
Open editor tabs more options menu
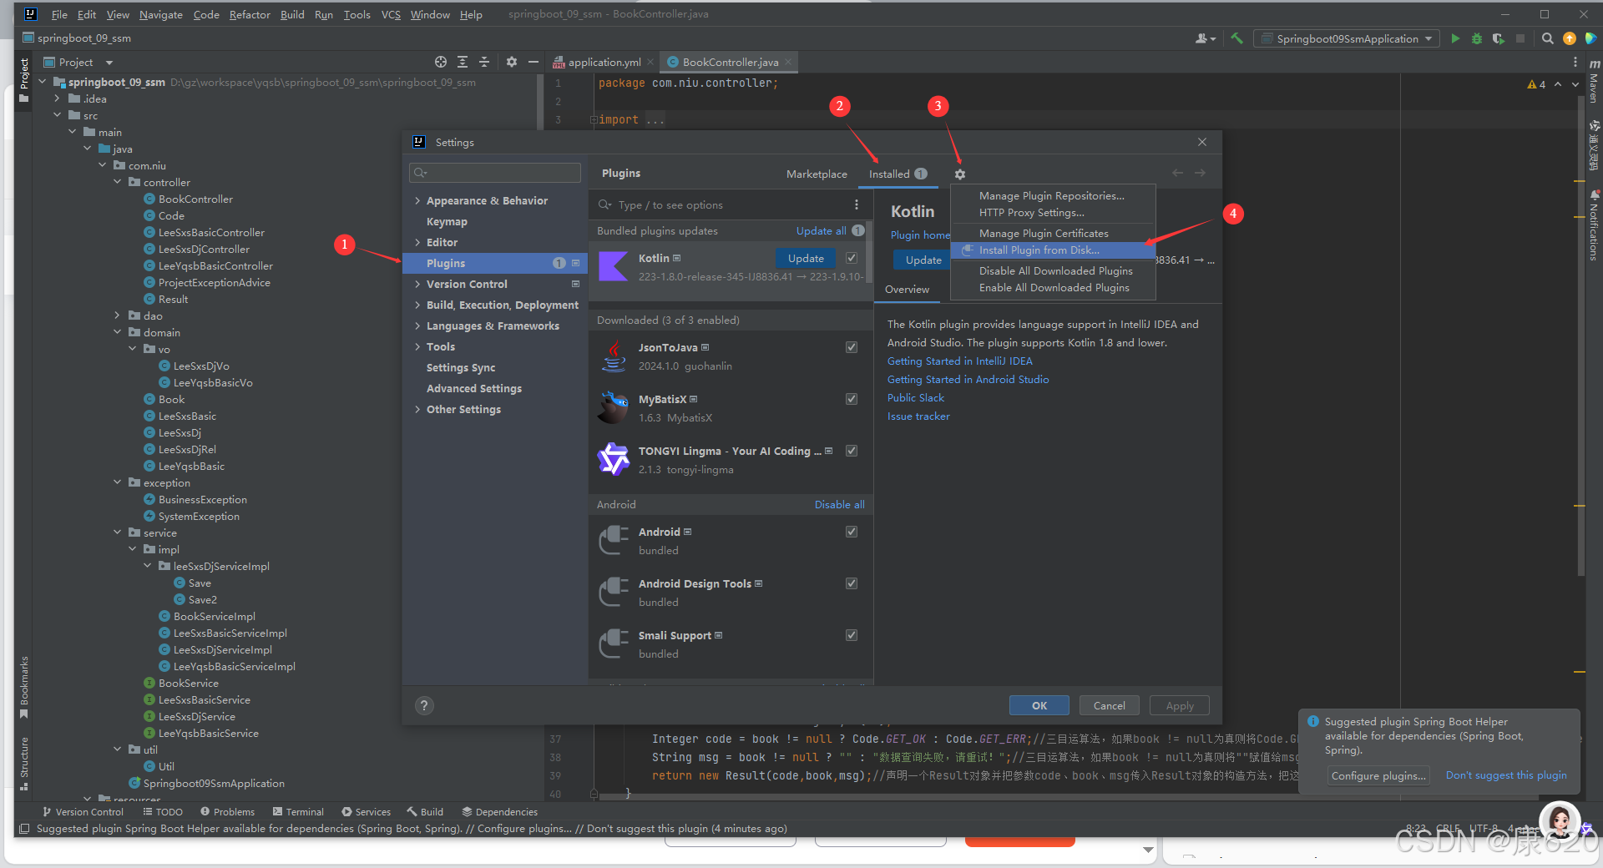click(x=1575, y=62)
